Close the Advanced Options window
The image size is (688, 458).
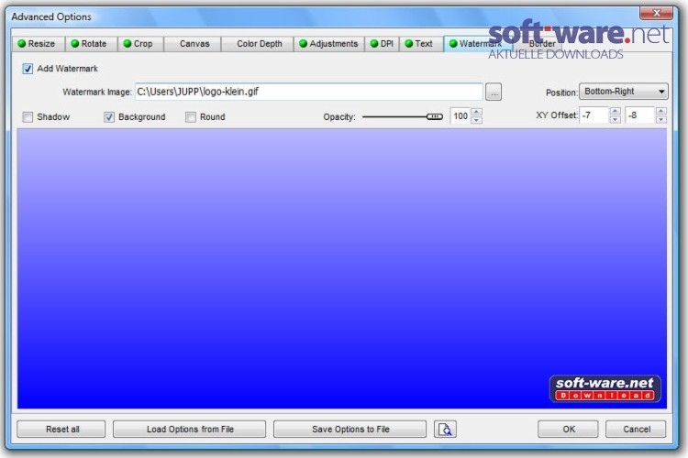[x=657, y=13]
